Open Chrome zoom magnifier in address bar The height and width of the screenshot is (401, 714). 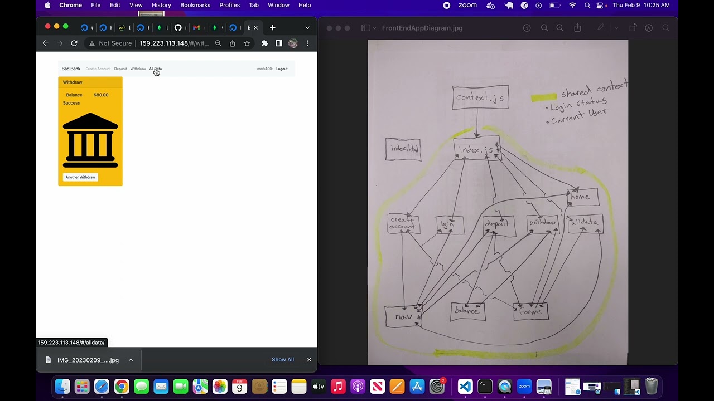[218, 43]
